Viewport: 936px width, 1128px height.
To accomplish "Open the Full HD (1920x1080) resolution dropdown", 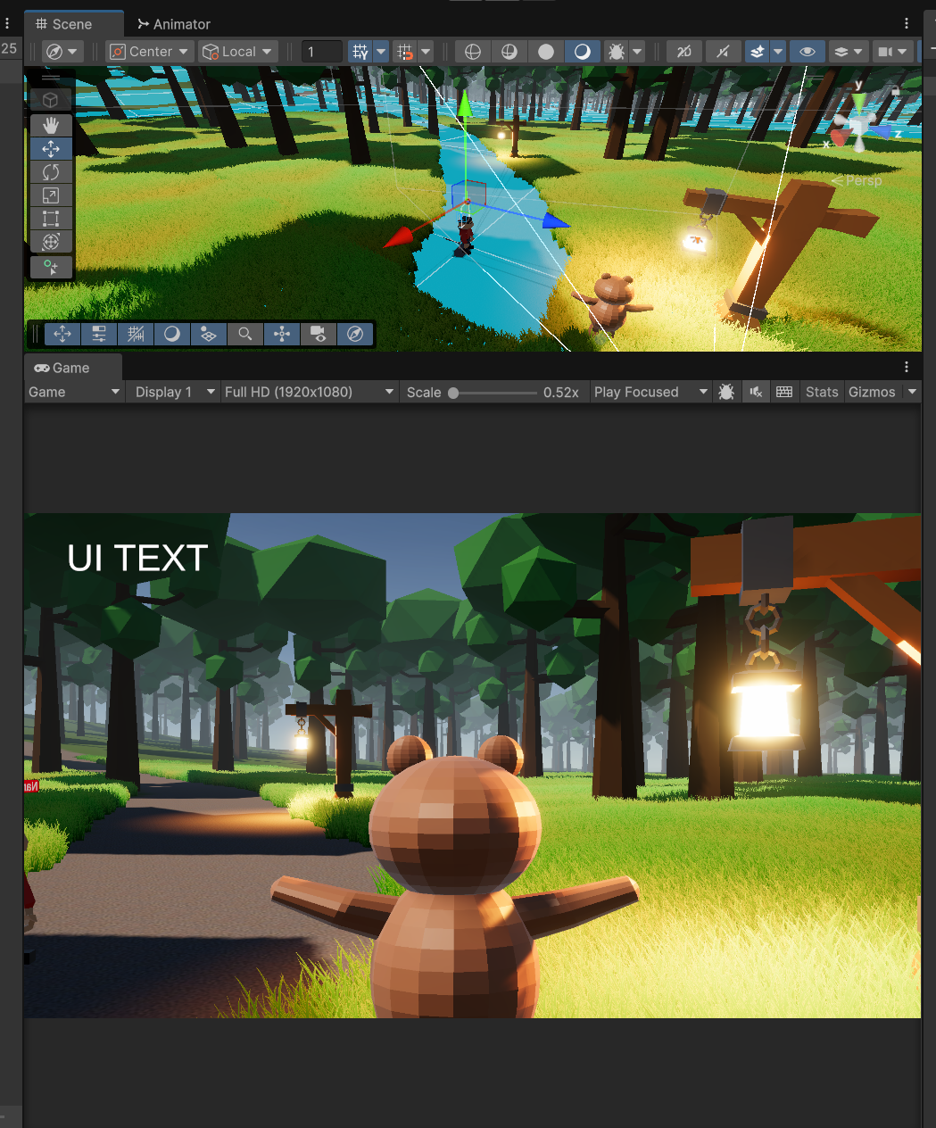I will pyautogui.click(x=309, y=392).
